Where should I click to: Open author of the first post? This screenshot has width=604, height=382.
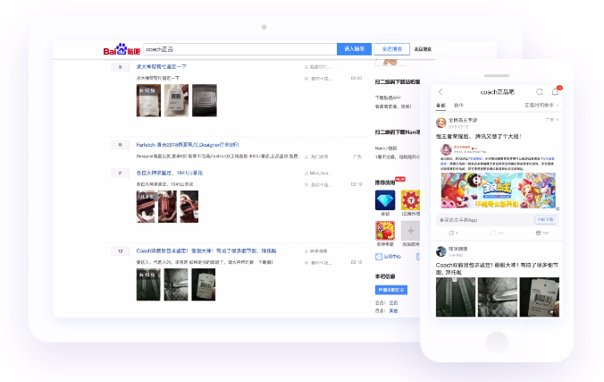click(320, 67)
